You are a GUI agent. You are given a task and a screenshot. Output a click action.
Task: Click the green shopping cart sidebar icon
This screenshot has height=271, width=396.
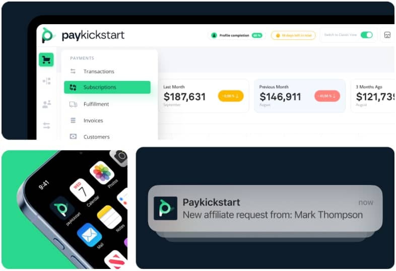coord(46,60)
